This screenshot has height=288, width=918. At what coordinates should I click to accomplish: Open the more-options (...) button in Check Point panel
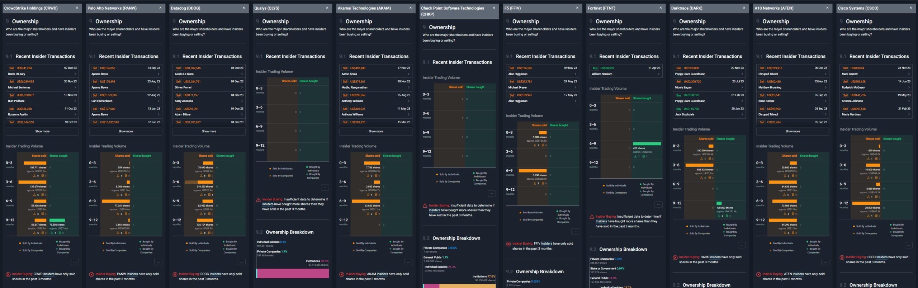coord(492,194)
